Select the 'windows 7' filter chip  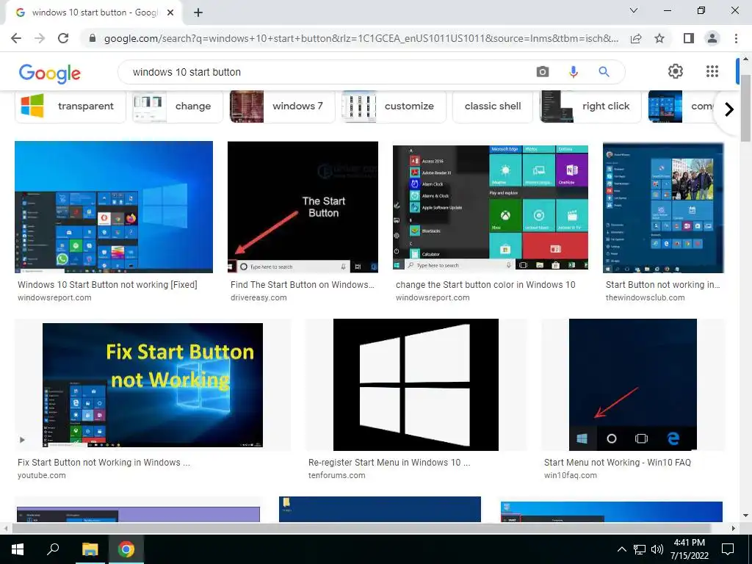[282, 106]
